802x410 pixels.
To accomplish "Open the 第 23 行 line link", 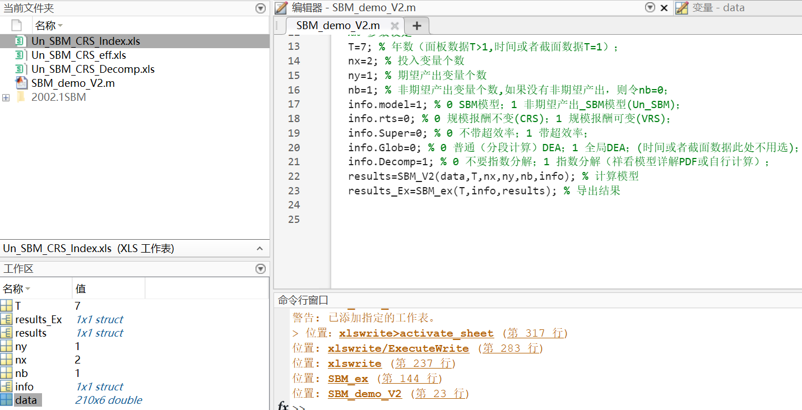I will [x=440, y=394].
